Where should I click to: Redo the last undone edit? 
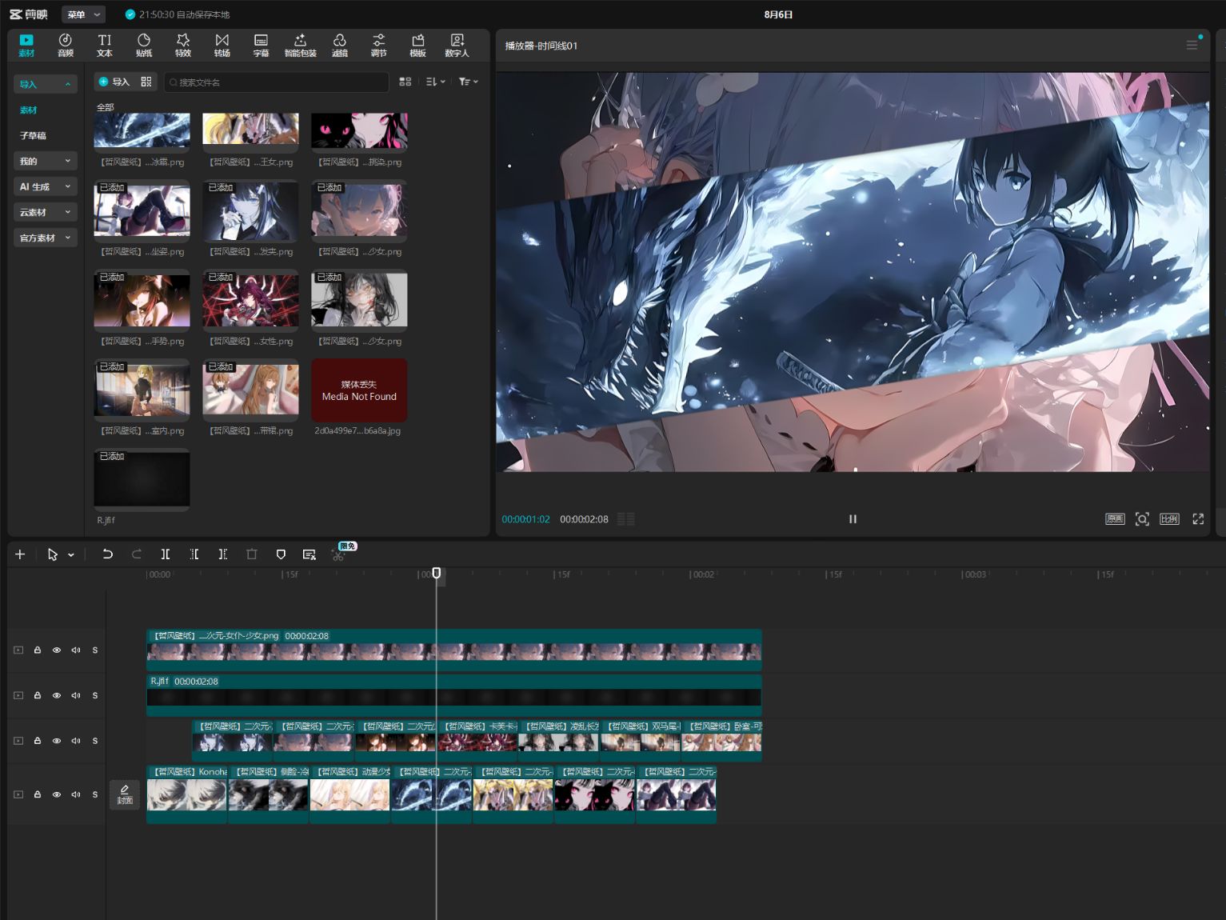137,554
